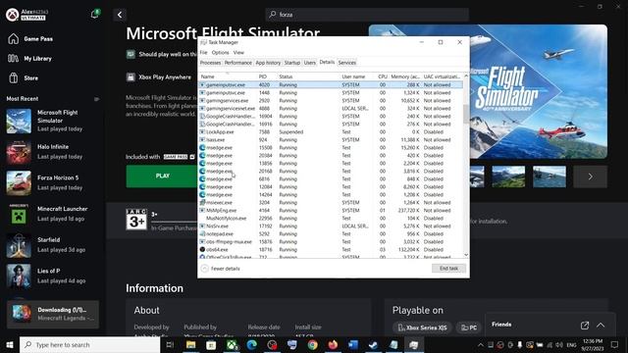Open My Library in Xbox sidebar
Viewport: 628px width, 353px height.
coord(29,59)
